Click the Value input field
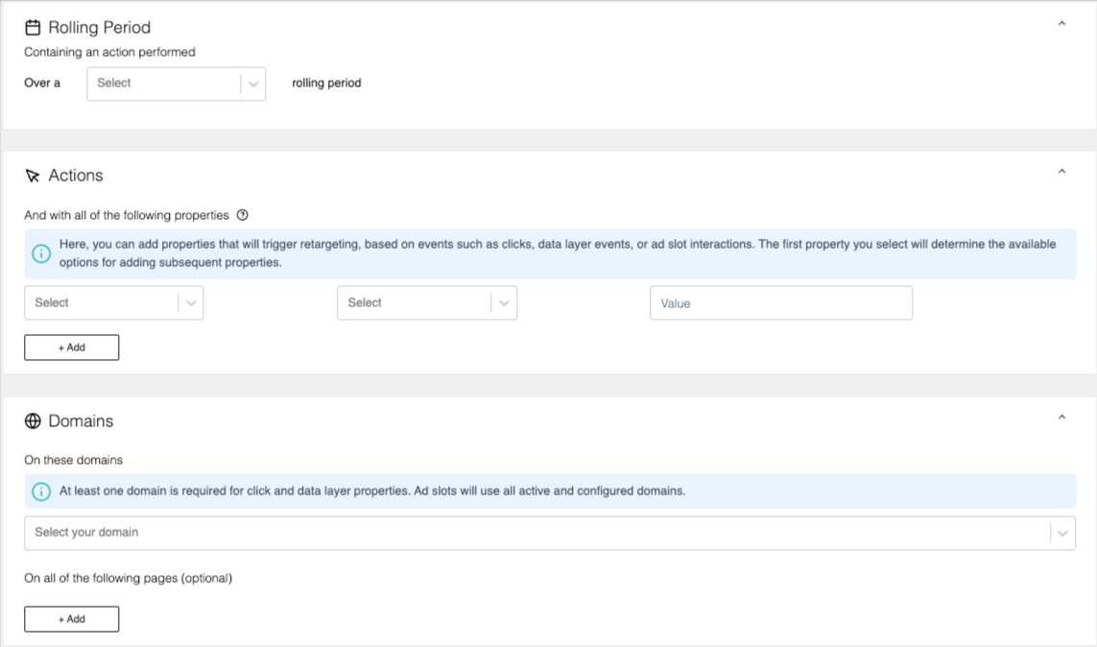 coord(780,303)
